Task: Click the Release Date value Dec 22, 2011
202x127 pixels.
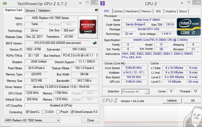Action: point(34,37)
